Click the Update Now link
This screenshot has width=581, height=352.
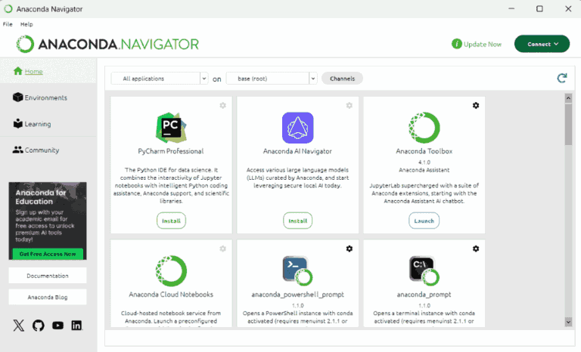[x=477, y=44]
